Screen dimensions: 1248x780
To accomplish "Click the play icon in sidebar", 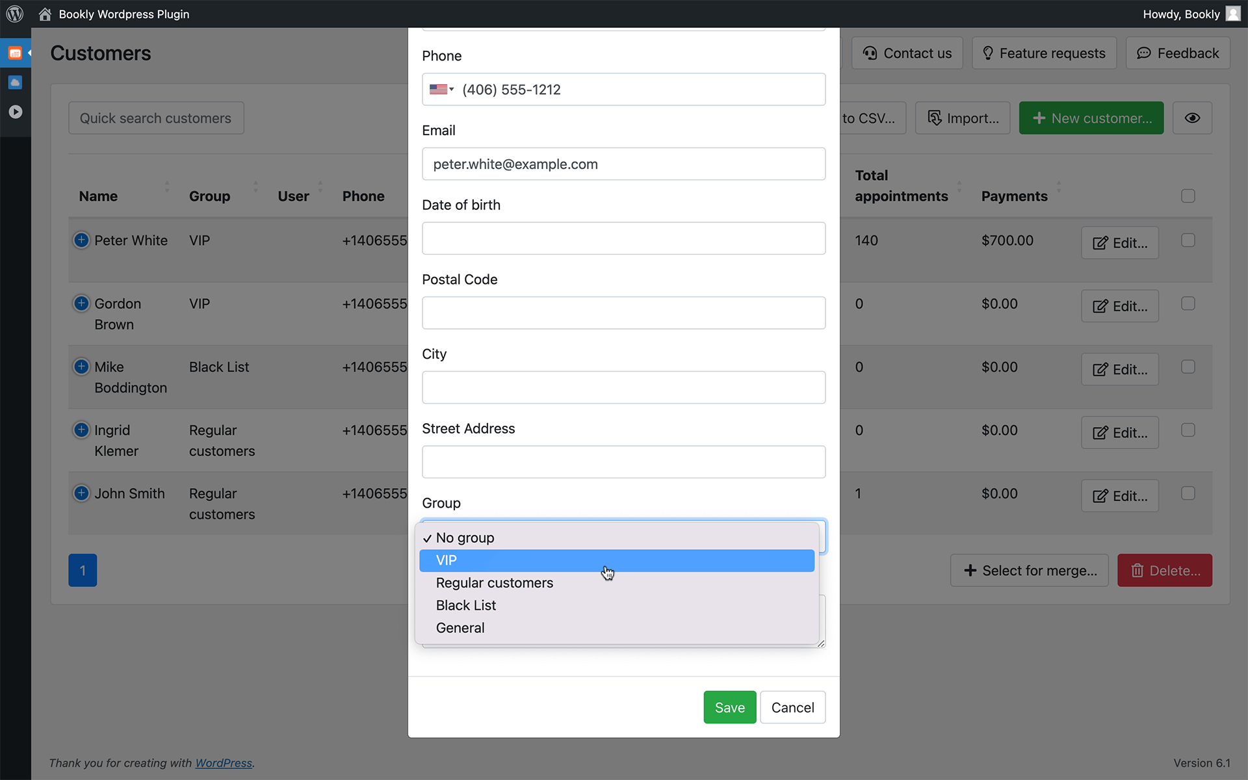I will click(15, 112).
